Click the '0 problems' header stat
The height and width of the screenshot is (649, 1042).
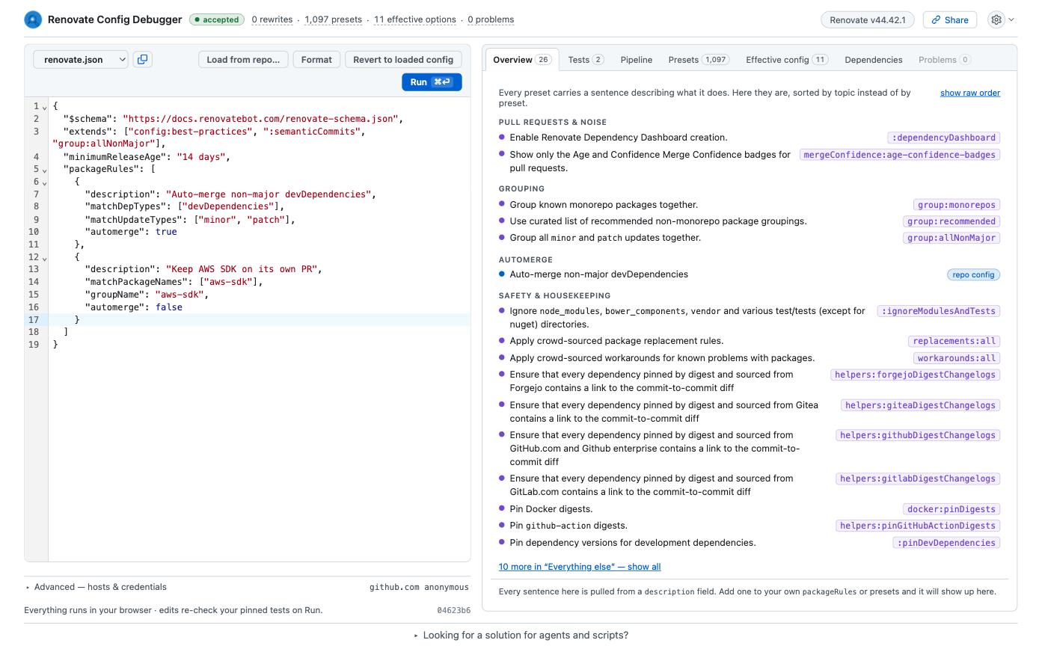tap(491, 19)
